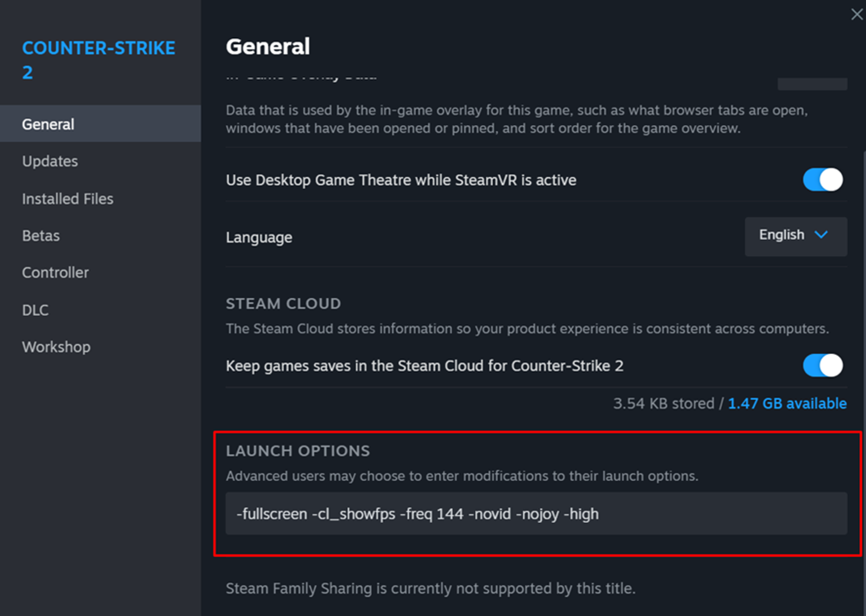Open the Workshop tab
Image resolution: width=866 pixels, height=616 pixels.
click(56, 347)
